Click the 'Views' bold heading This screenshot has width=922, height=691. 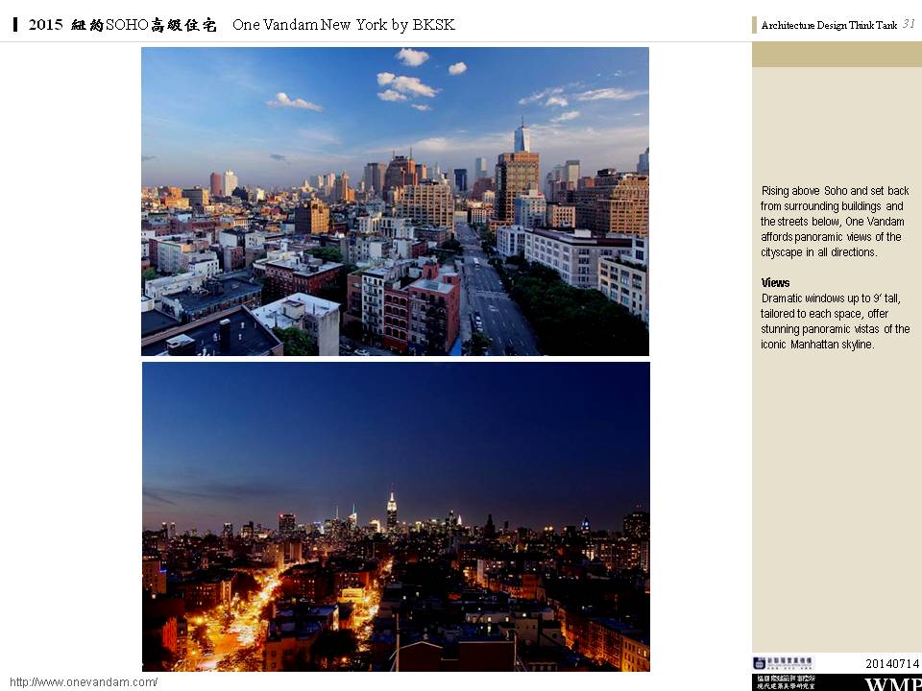[x=775, y=283]
